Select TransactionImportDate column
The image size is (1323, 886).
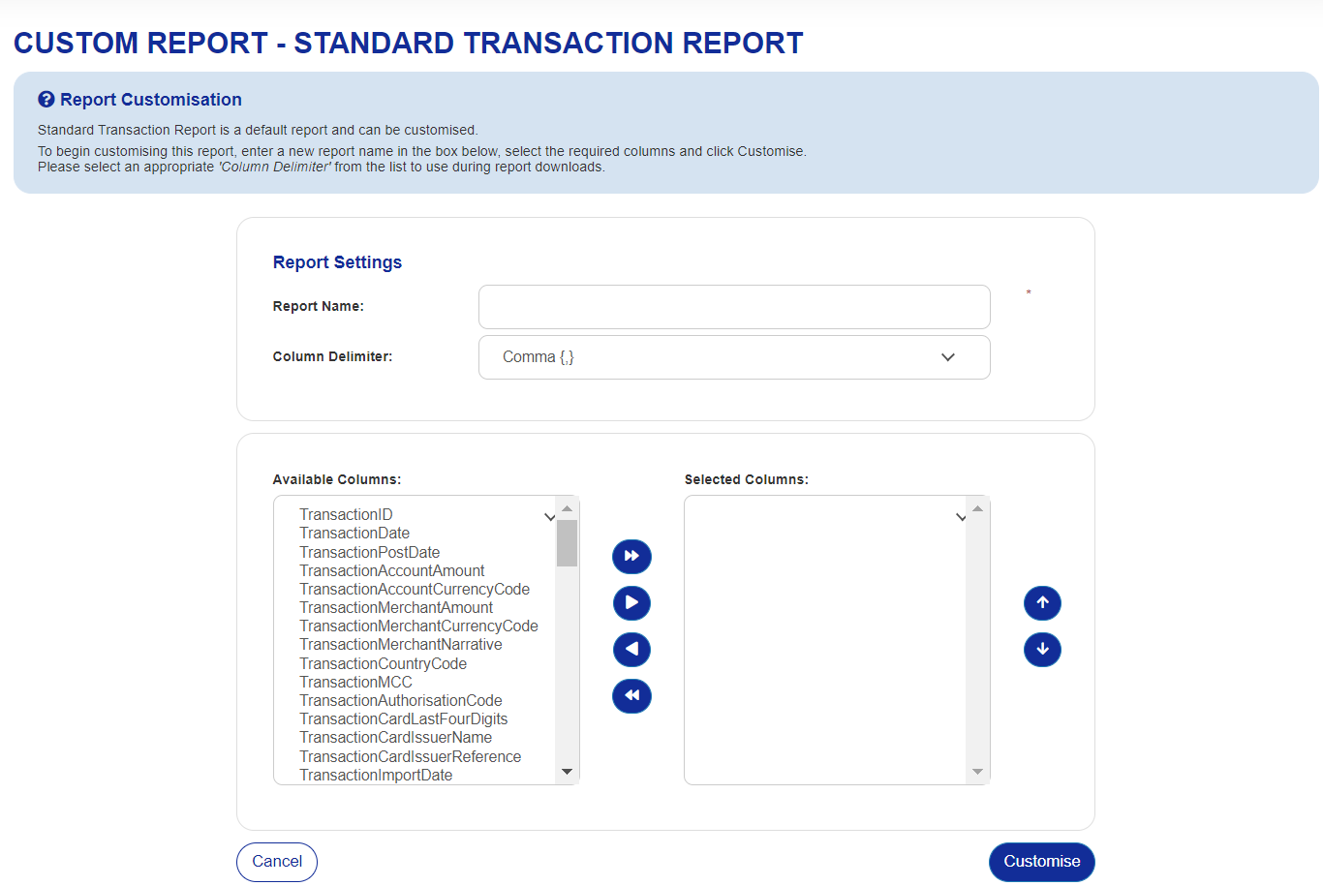376,775
